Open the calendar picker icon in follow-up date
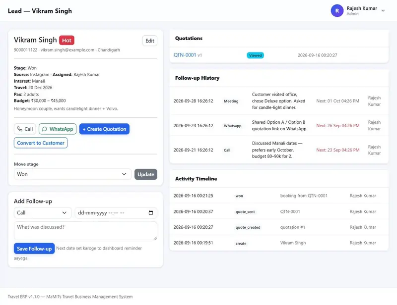This screenshot has width=397, height=305. click(x=151, y=213)
